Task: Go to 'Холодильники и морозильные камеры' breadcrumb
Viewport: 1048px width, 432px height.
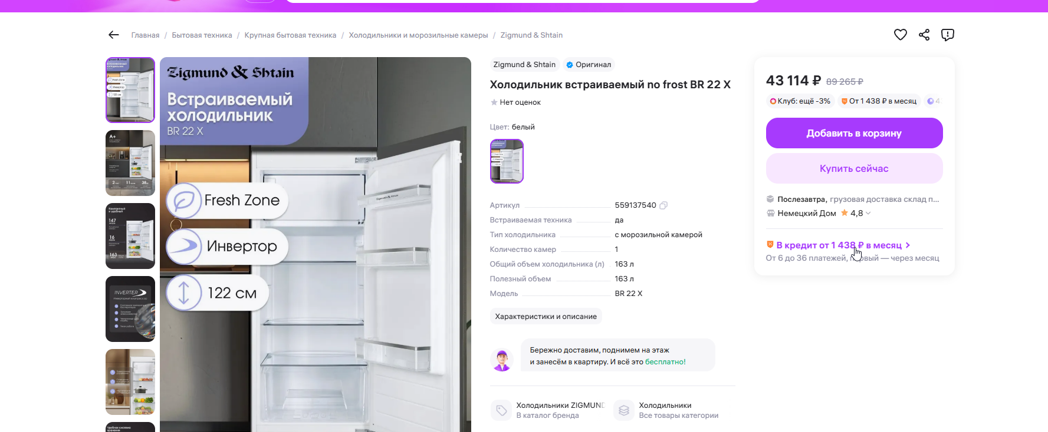Action: (x=418, y=35)
